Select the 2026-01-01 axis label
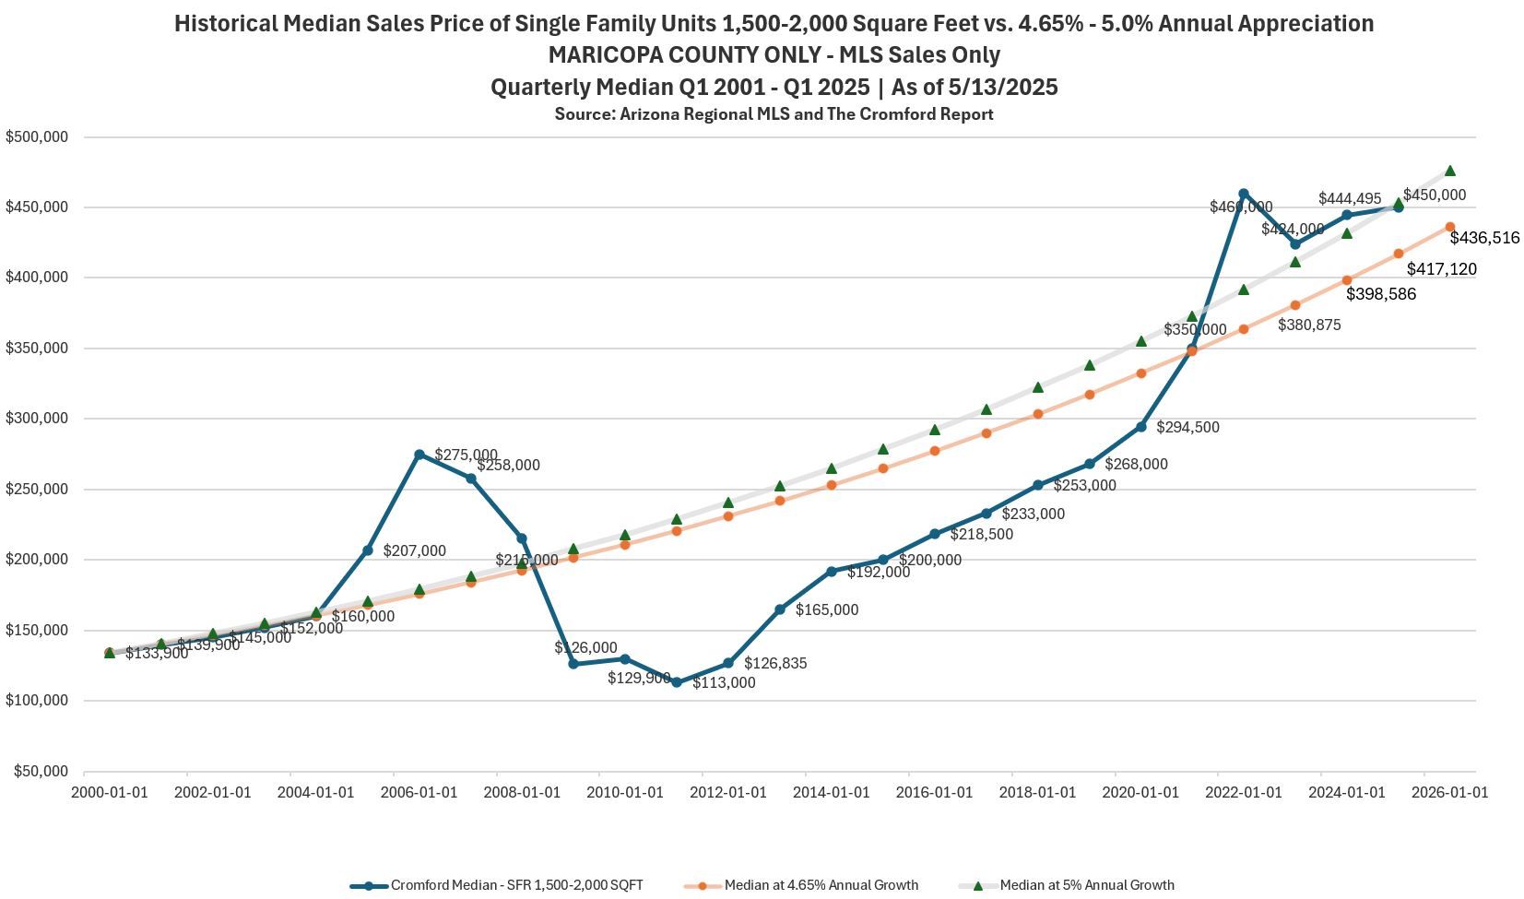Screen dimensions: 1524x899 pos(1449,793)
